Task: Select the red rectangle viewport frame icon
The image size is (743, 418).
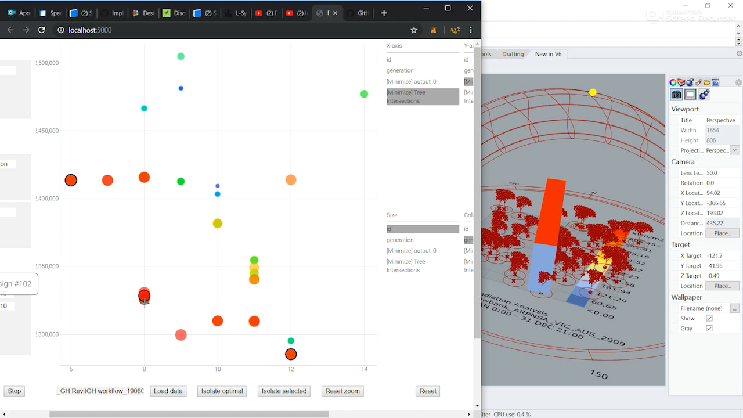Action: (x=690, y=95)
